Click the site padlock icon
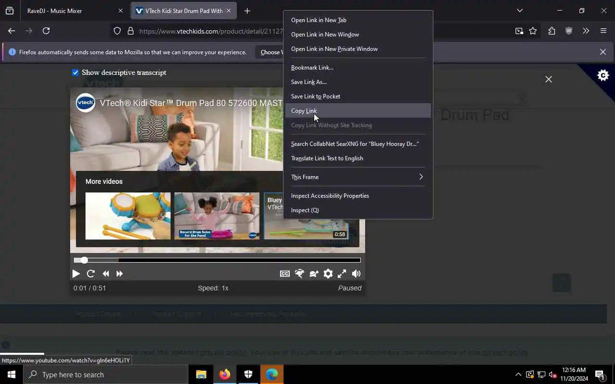 click(130, 31)
